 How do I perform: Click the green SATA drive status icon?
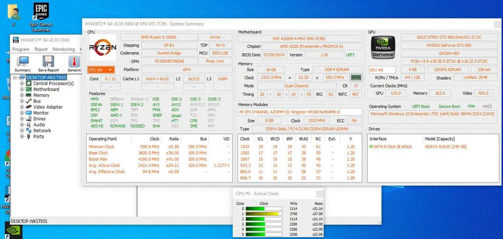coord(371,146)
